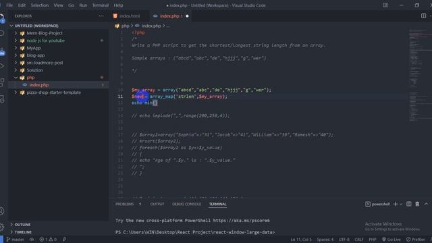Image resolution: width=432 pixels, height=243 pixels.
Task: Change end of line sequence CRLF
Action: pyautogui.click(x=358, y=240)
